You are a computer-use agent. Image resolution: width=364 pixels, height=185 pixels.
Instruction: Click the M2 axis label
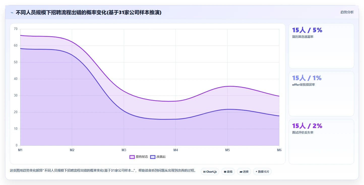coord(72,150)
